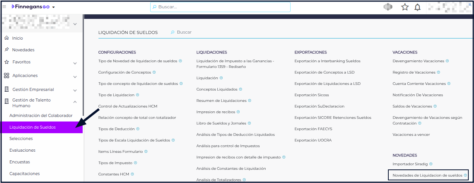474x183 pixels.
Task: Expand the Aplicaciones sidebar section
Action: click(75, 77)
